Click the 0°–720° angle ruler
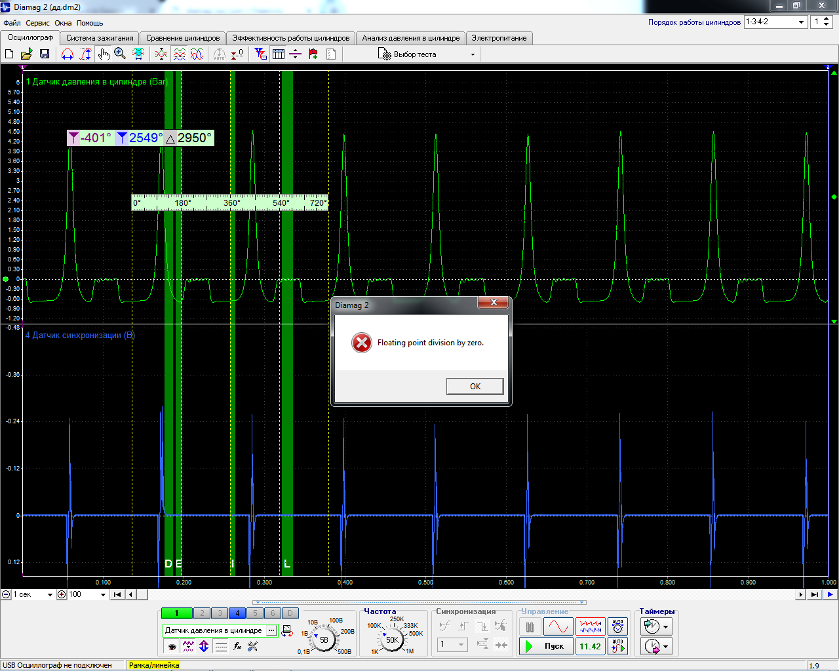839x671 pixels. click(x=230, y=202)
